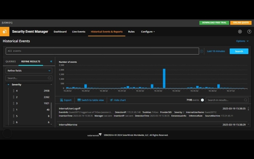Viewport: 254px width, 159px height.
Task: Switch to the Queries tab
Action: click(x=11, y=61)
